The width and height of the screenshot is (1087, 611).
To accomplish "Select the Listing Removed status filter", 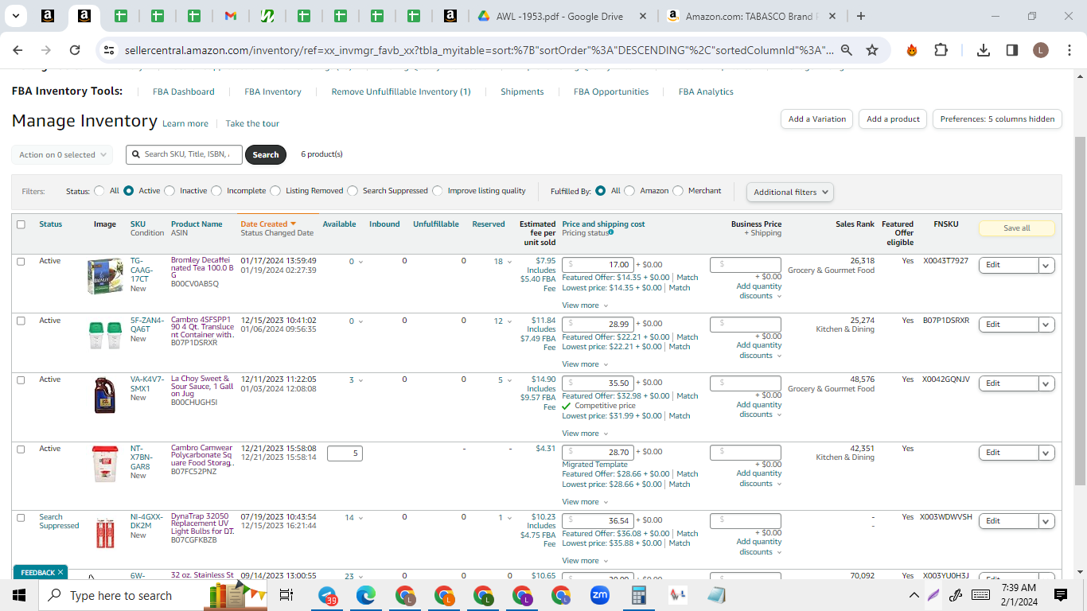I will pyautogui.click(x=275, y=191).
